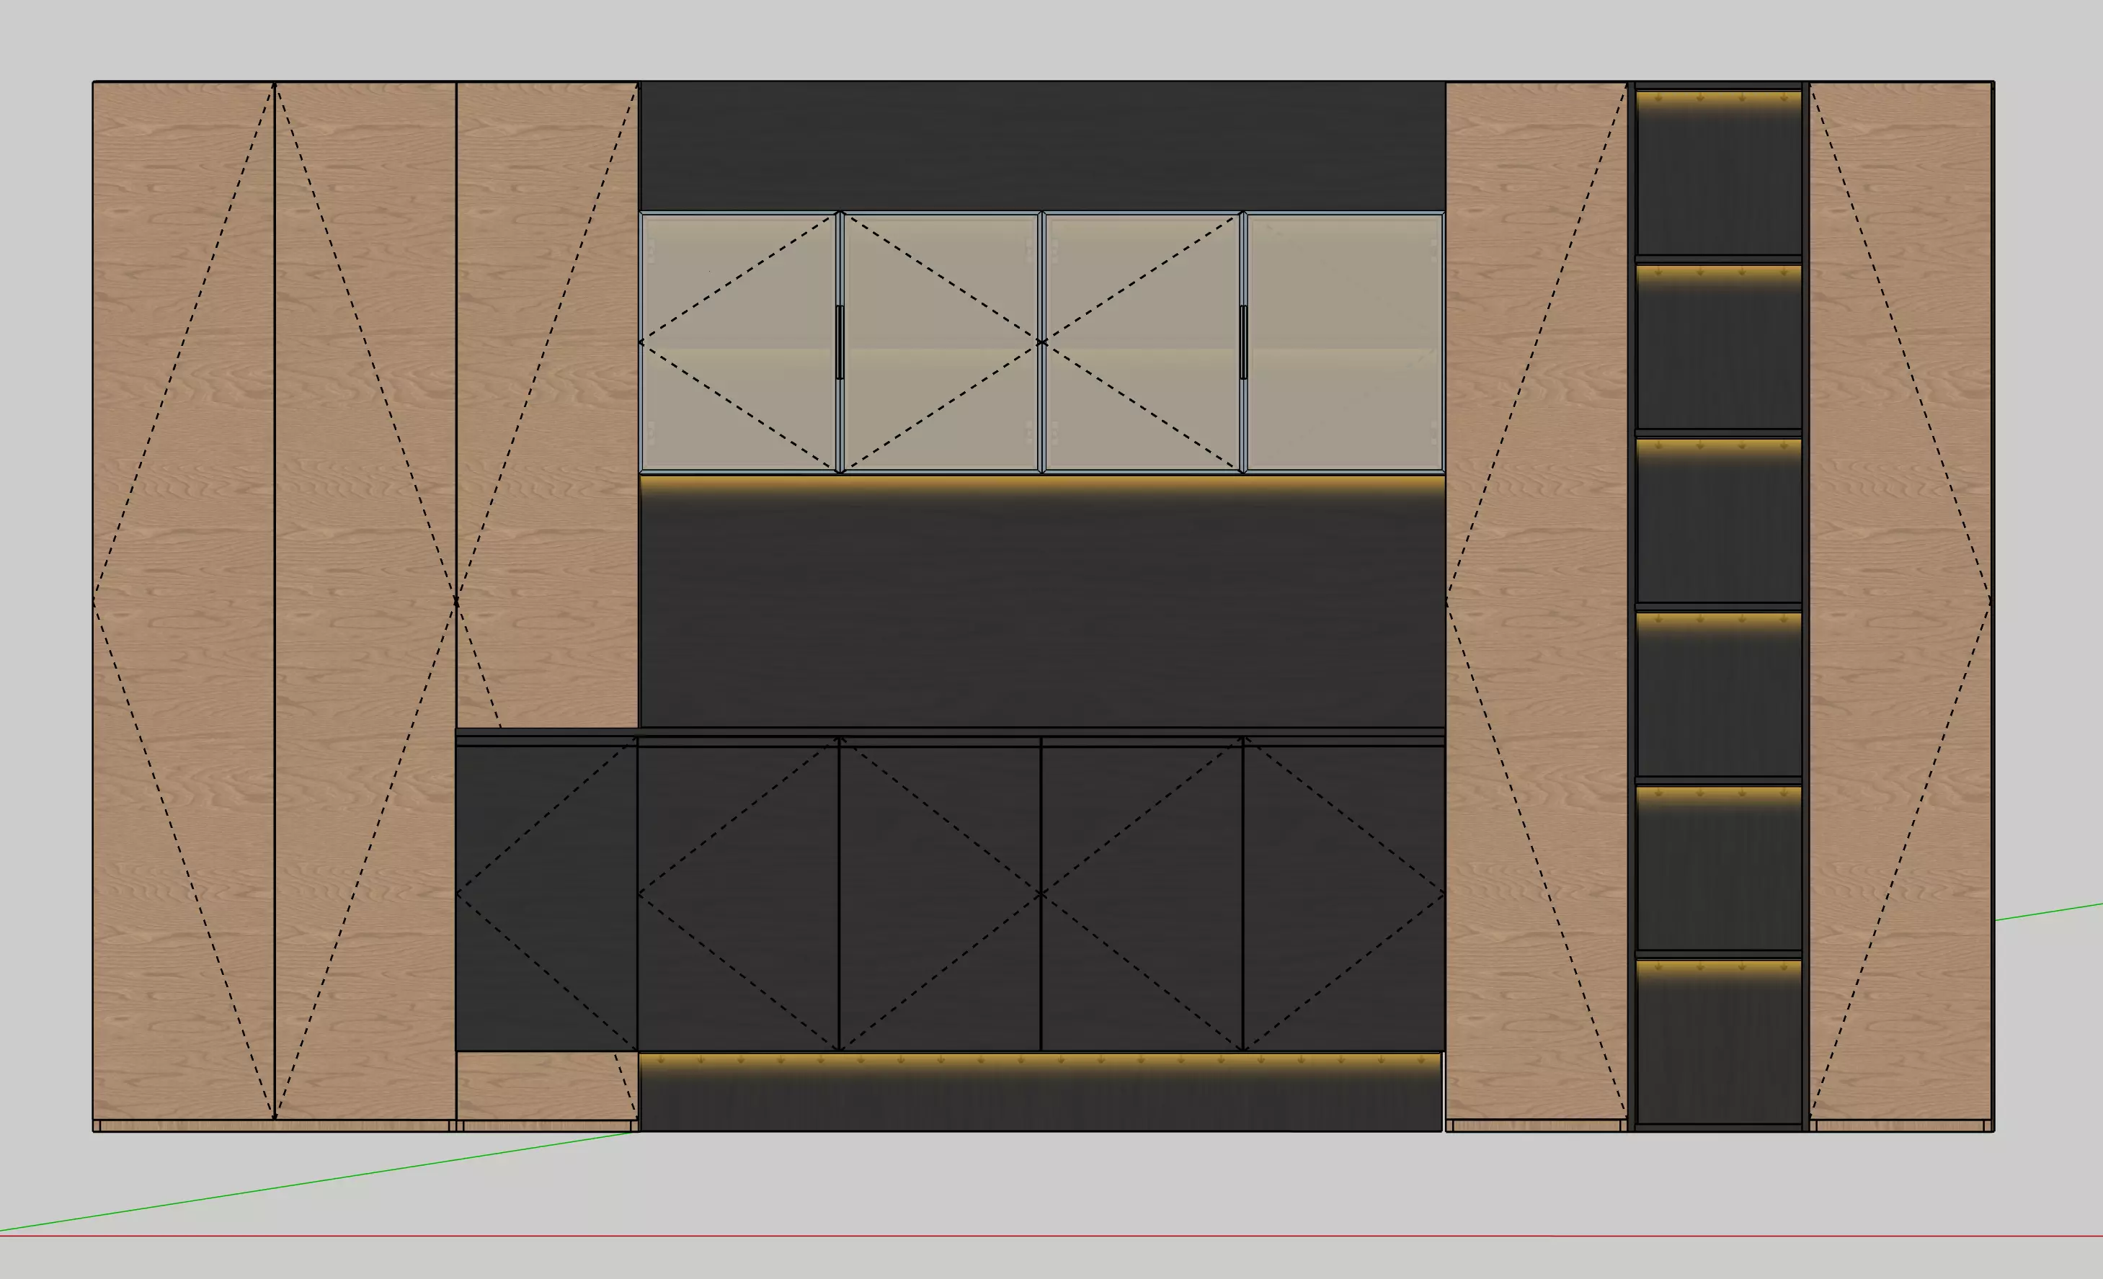Select the rightmost tall wooden wardrobe door
Image resolution: width=2103 pixels, height=1279 pixels.
point(1900,601)
